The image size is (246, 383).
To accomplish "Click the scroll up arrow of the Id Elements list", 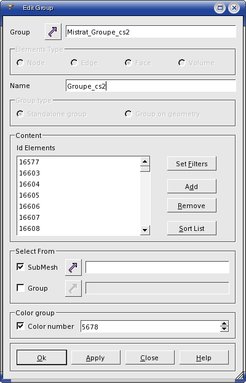I will click(x=145, y=161).
